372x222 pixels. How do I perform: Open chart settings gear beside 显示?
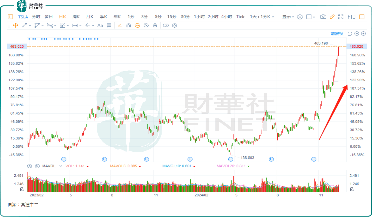click(x=300, y=17)
